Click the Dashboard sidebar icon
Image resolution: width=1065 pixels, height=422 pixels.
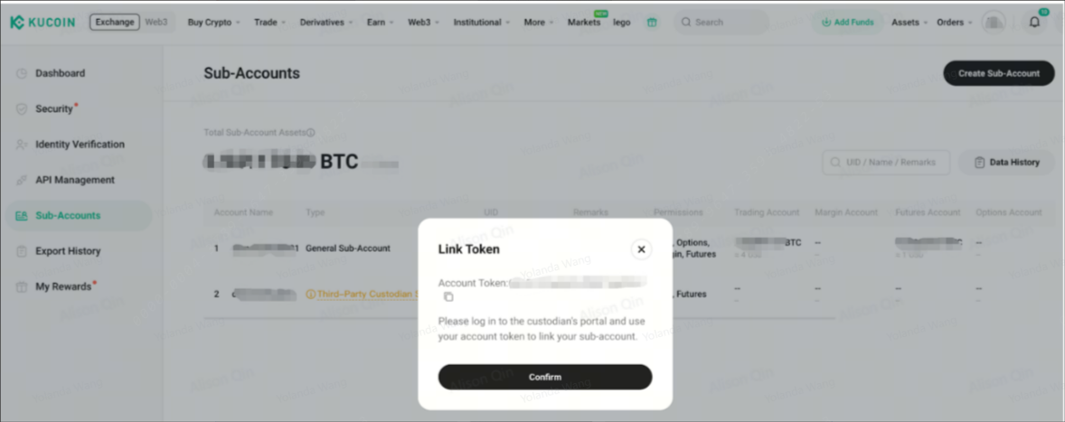click(x=22, y=73)
